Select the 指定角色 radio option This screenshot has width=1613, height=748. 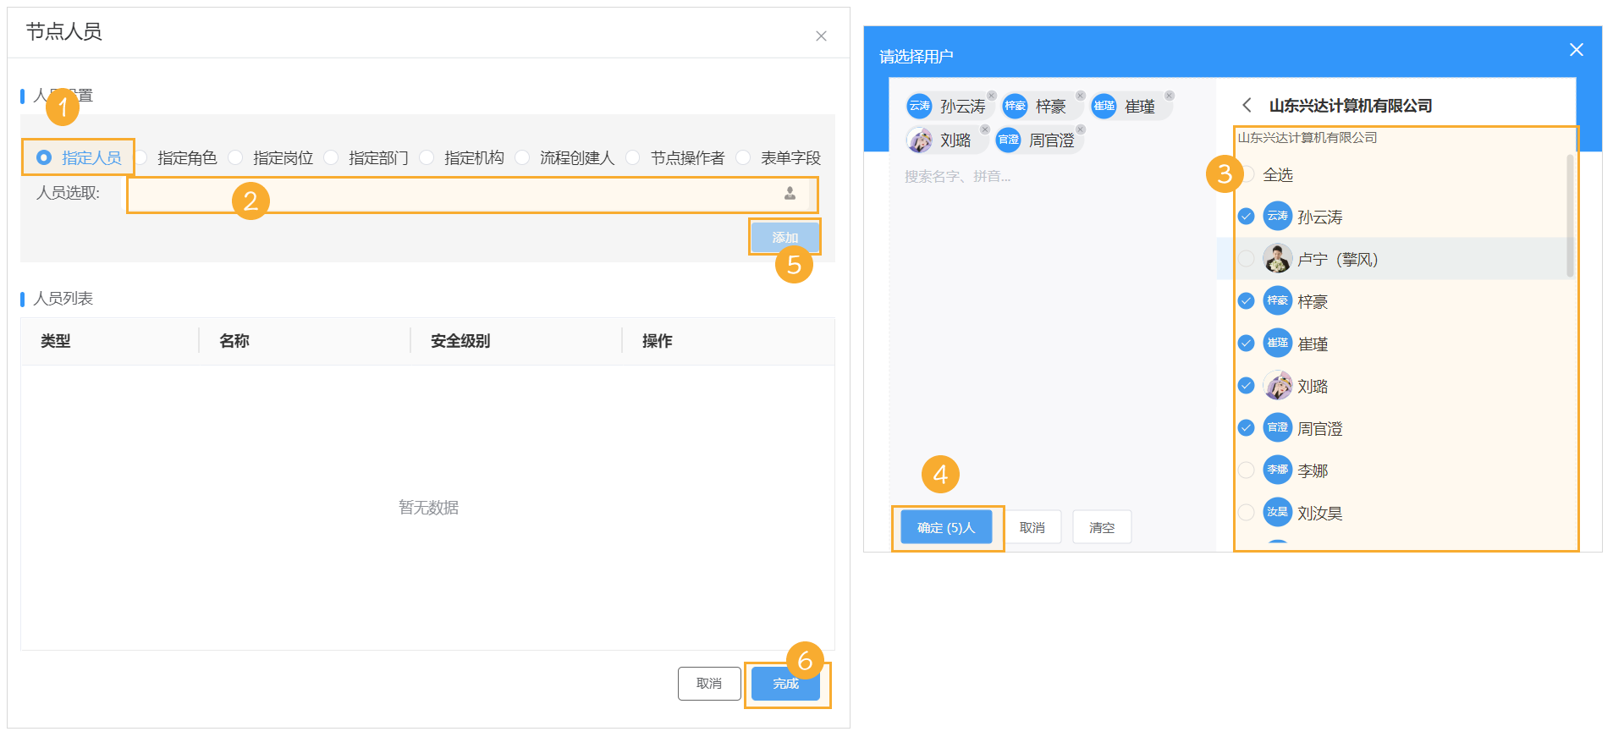pyautogui.click(x=141, y=157)
